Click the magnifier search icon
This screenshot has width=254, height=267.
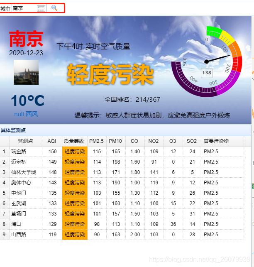pyautogui.click(x=54, y=8)
